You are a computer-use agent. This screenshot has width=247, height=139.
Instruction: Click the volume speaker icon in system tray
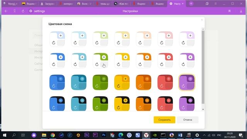tap(213, 135)
